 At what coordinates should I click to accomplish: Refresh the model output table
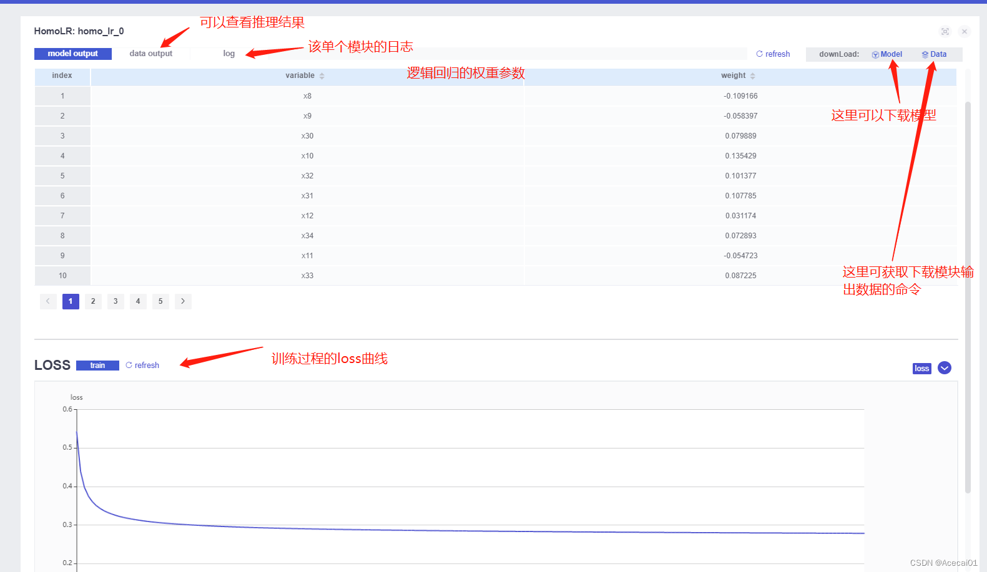[773, 54]
